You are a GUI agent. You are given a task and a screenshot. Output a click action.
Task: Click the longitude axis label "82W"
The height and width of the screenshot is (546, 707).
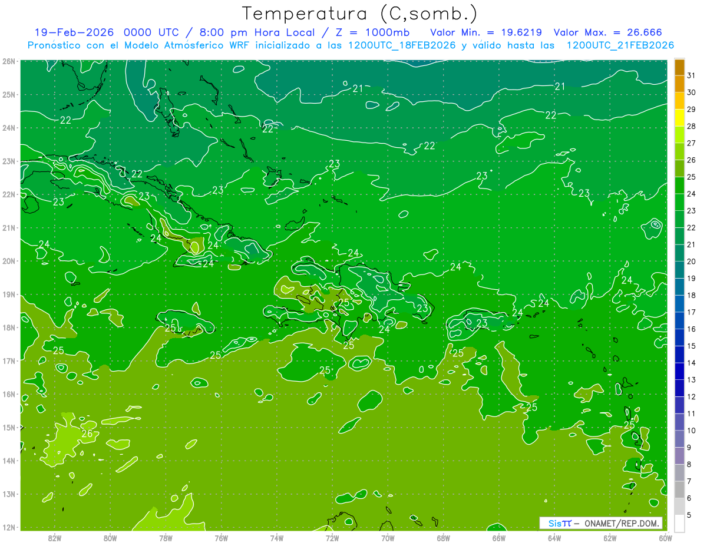pyautogui.click(x=54, y=538)
